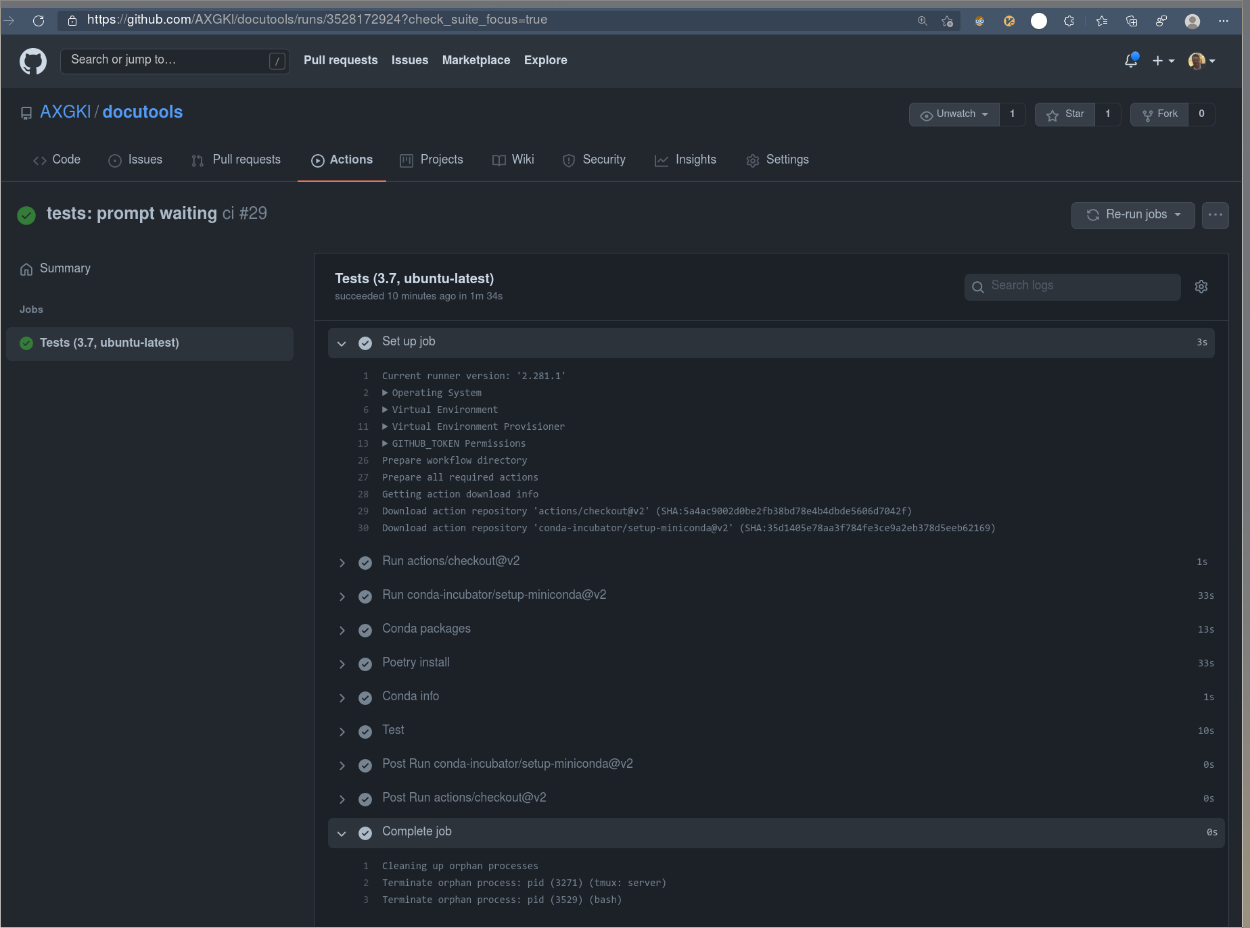Open the Projects tab
The image size is (1250, 928).
[432, 160]
